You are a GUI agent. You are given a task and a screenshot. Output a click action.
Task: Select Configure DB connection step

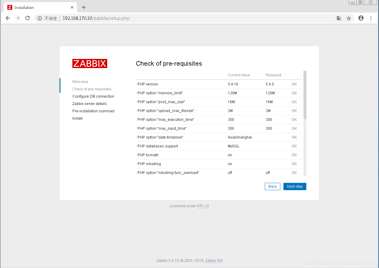click(x=93, y=96)
